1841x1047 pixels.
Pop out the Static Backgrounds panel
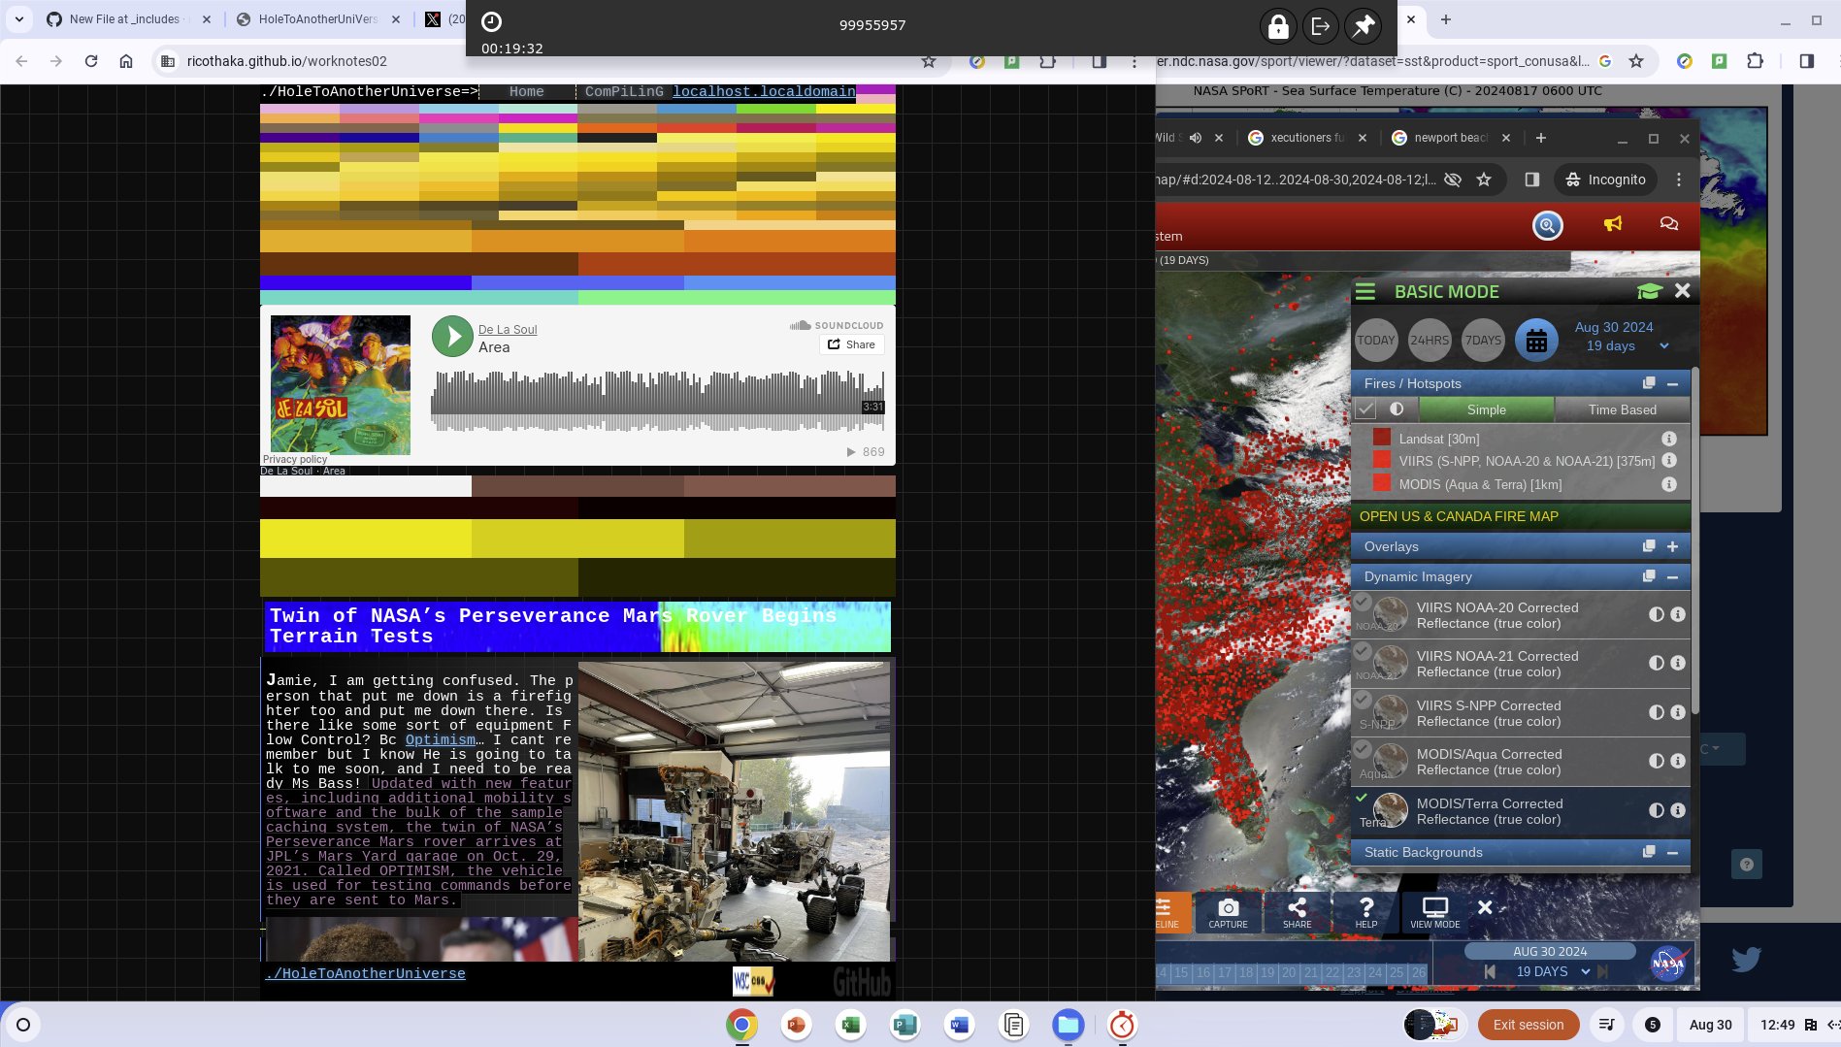(x=1648, y=852)
